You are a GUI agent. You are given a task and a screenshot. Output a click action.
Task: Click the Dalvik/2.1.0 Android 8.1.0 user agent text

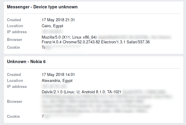pyautogui.click(x=82, y=92)
